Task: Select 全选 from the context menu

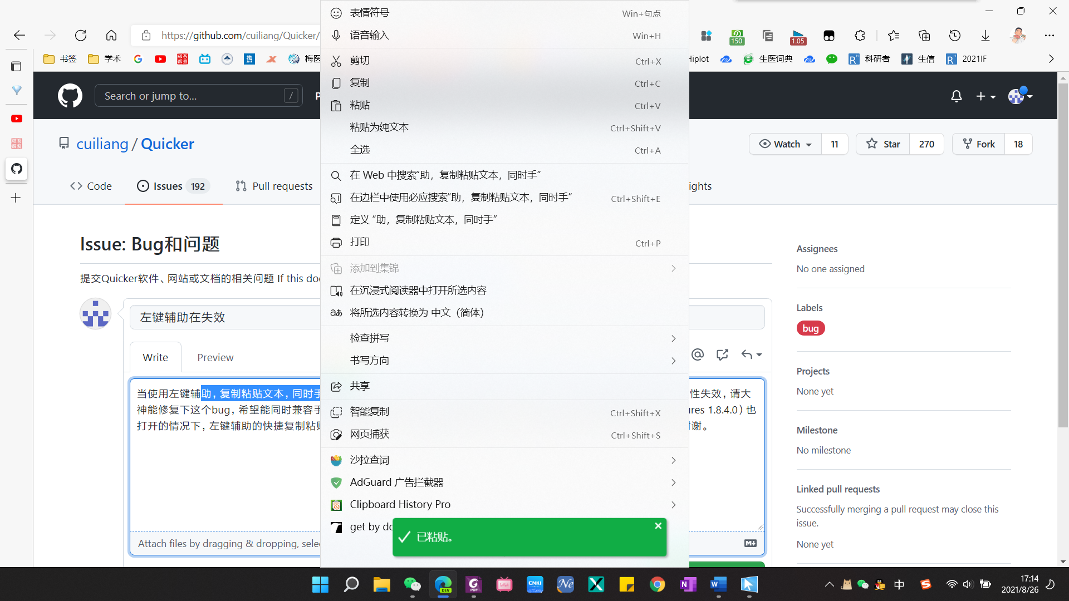Action: (x=504, y=150)
